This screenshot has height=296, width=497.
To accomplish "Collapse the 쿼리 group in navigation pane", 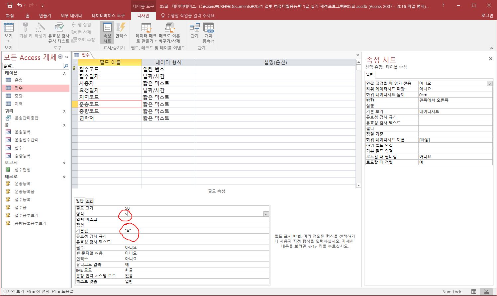I will [64, 111].
